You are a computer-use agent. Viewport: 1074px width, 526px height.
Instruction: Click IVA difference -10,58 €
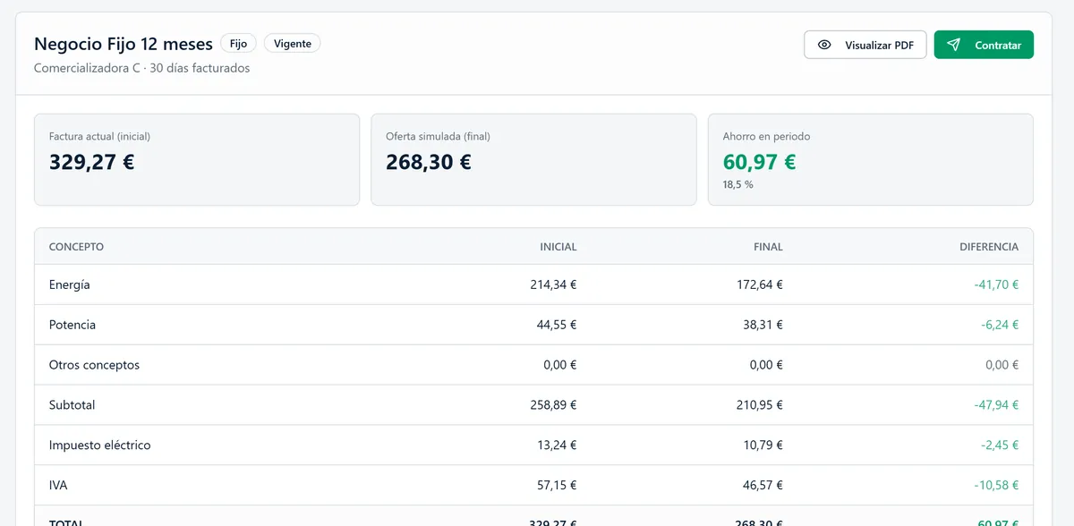coord(996,486)
